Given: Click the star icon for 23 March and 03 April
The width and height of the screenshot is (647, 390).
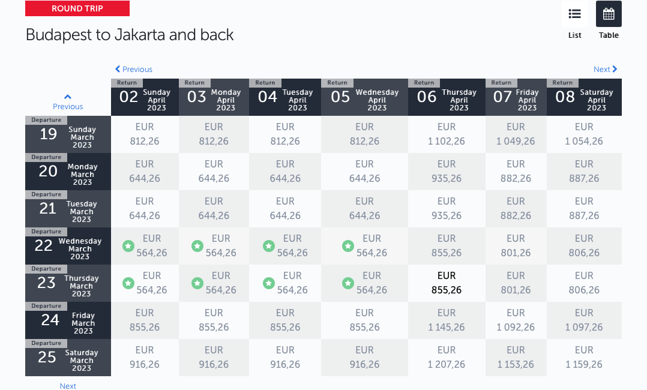Looking at the screenshot, I should 197,284.
